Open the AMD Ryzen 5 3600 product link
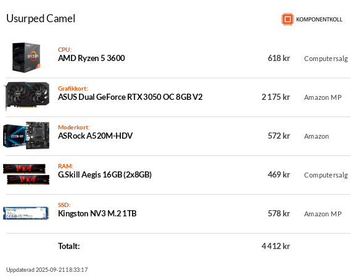 coord(91,59)
